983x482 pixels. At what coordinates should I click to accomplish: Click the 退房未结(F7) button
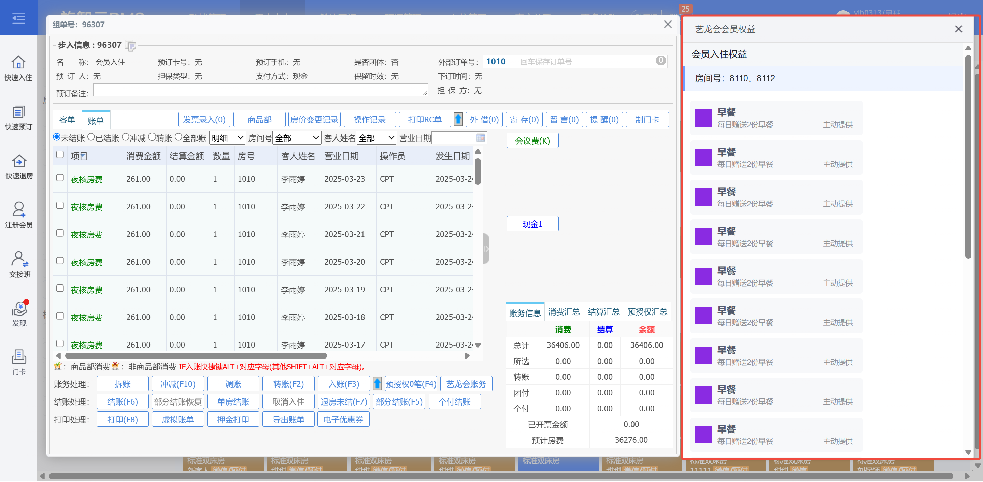[343, 401]
